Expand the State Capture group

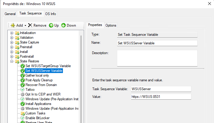(12, 42)
